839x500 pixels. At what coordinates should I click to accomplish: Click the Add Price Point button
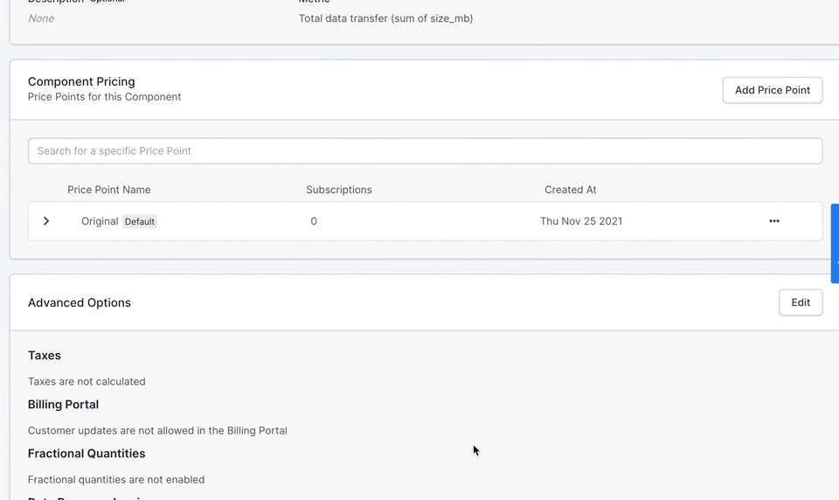pyautogui.click(x=772, y=90)
